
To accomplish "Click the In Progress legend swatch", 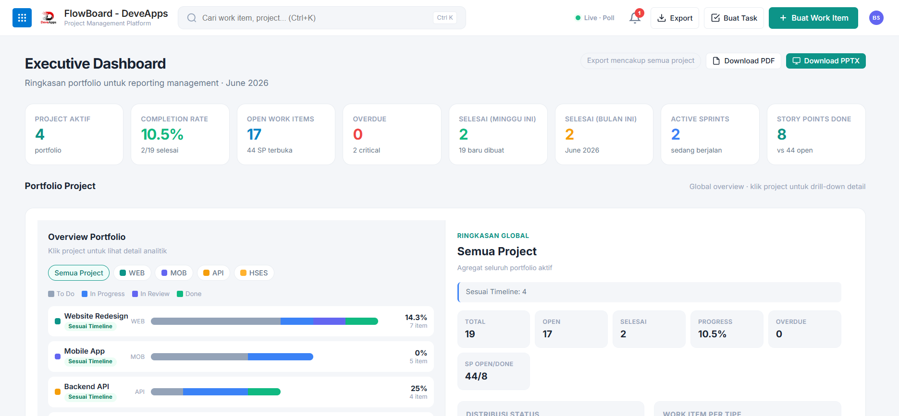I will coord(85,294).
